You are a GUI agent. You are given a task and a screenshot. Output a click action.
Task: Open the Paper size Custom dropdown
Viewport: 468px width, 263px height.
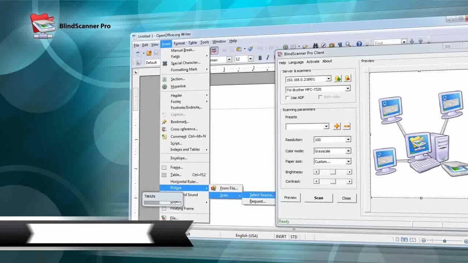click(348, 161)
